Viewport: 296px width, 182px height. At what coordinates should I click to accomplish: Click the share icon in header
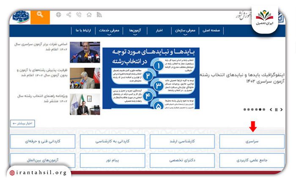(69, 15)
